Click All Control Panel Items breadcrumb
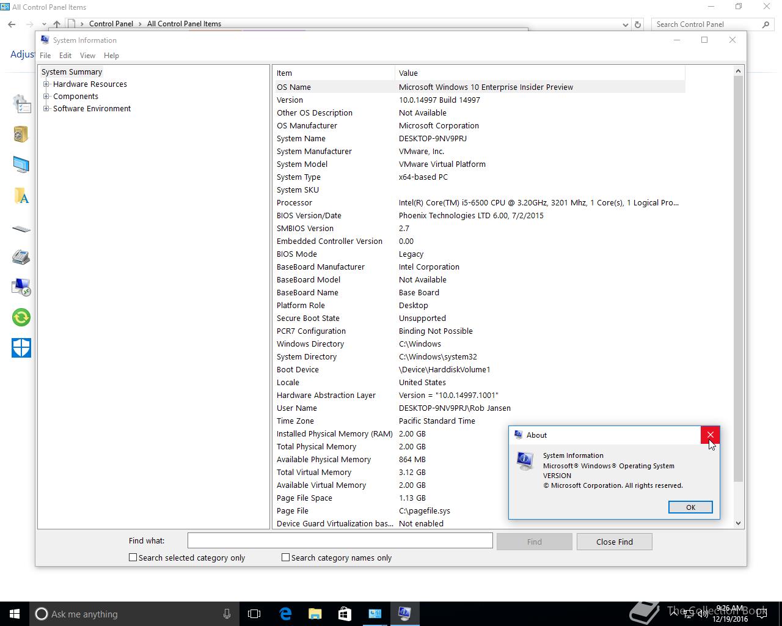782x626 pixels. click(x=184, y=24)
